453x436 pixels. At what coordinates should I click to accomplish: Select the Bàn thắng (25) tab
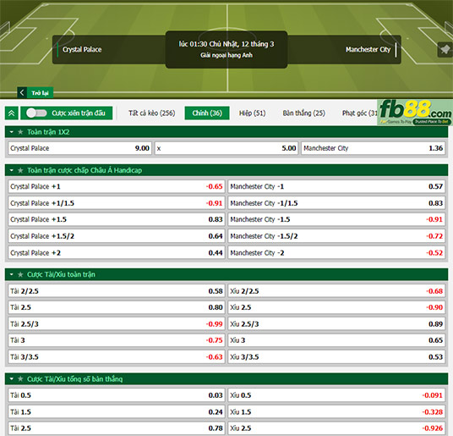[x=304, y=113]
